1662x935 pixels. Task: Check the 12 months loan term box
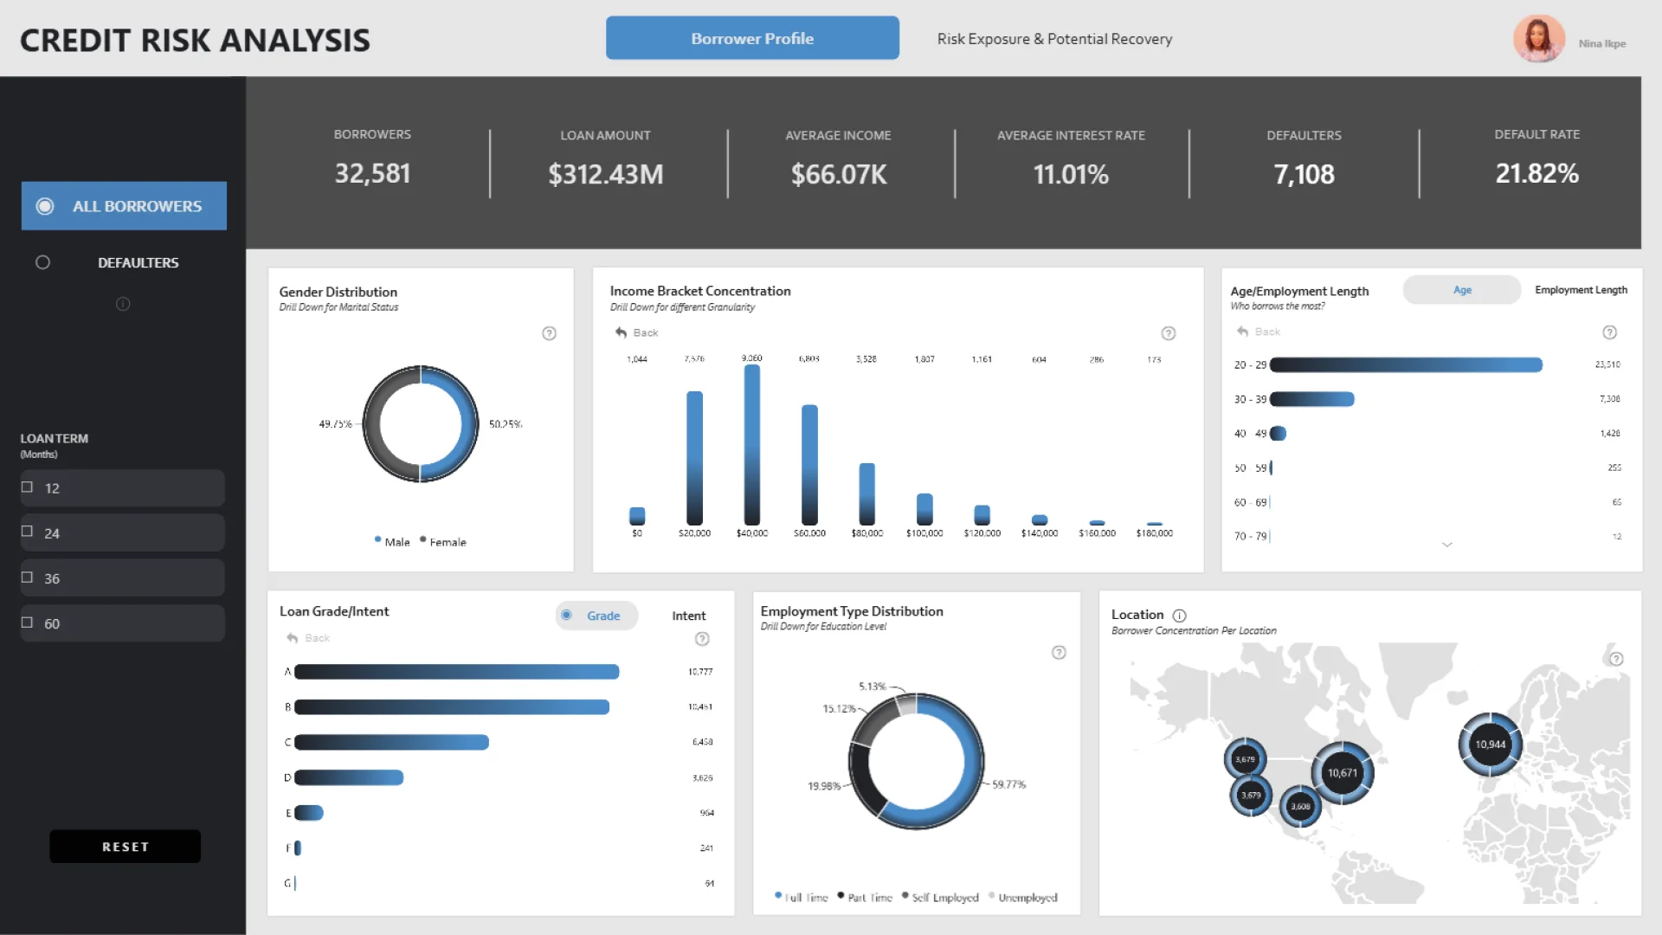[x=28, y=487]
